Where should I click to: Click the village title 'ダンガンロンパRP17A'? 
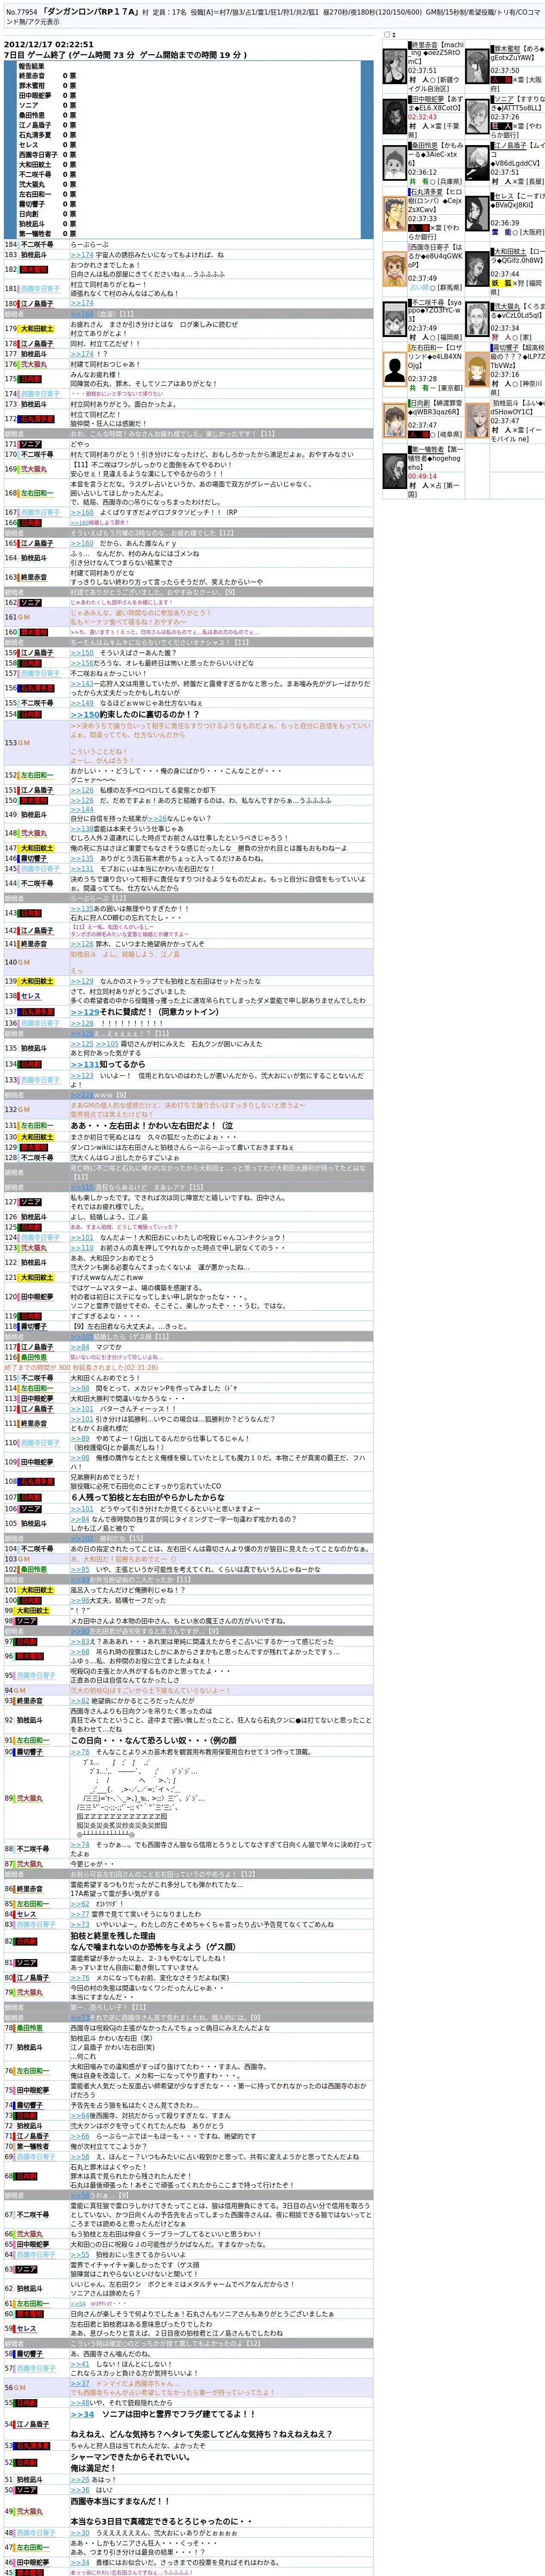tap(90, 11)
